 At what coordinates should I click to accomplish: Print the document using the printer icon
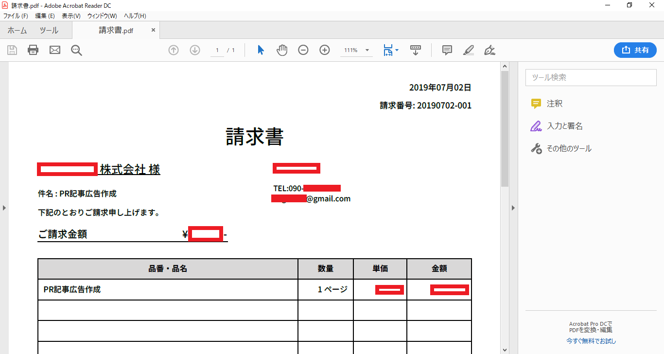click(x=33, y=50)
